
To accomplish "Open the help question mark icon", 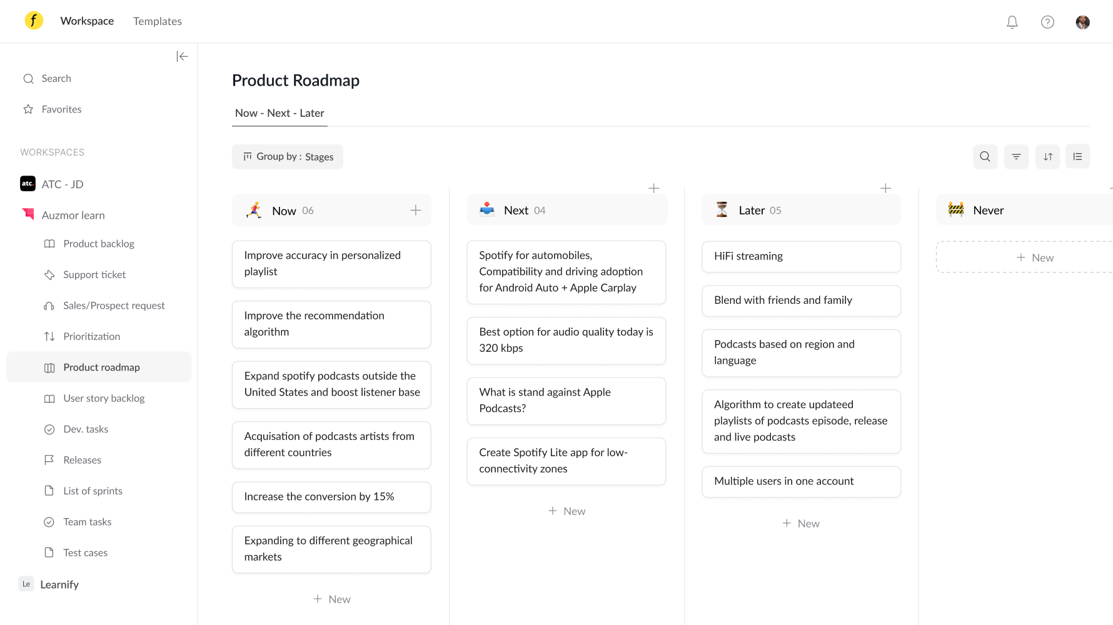I will pyautogui.click(x=1047, y=22).
